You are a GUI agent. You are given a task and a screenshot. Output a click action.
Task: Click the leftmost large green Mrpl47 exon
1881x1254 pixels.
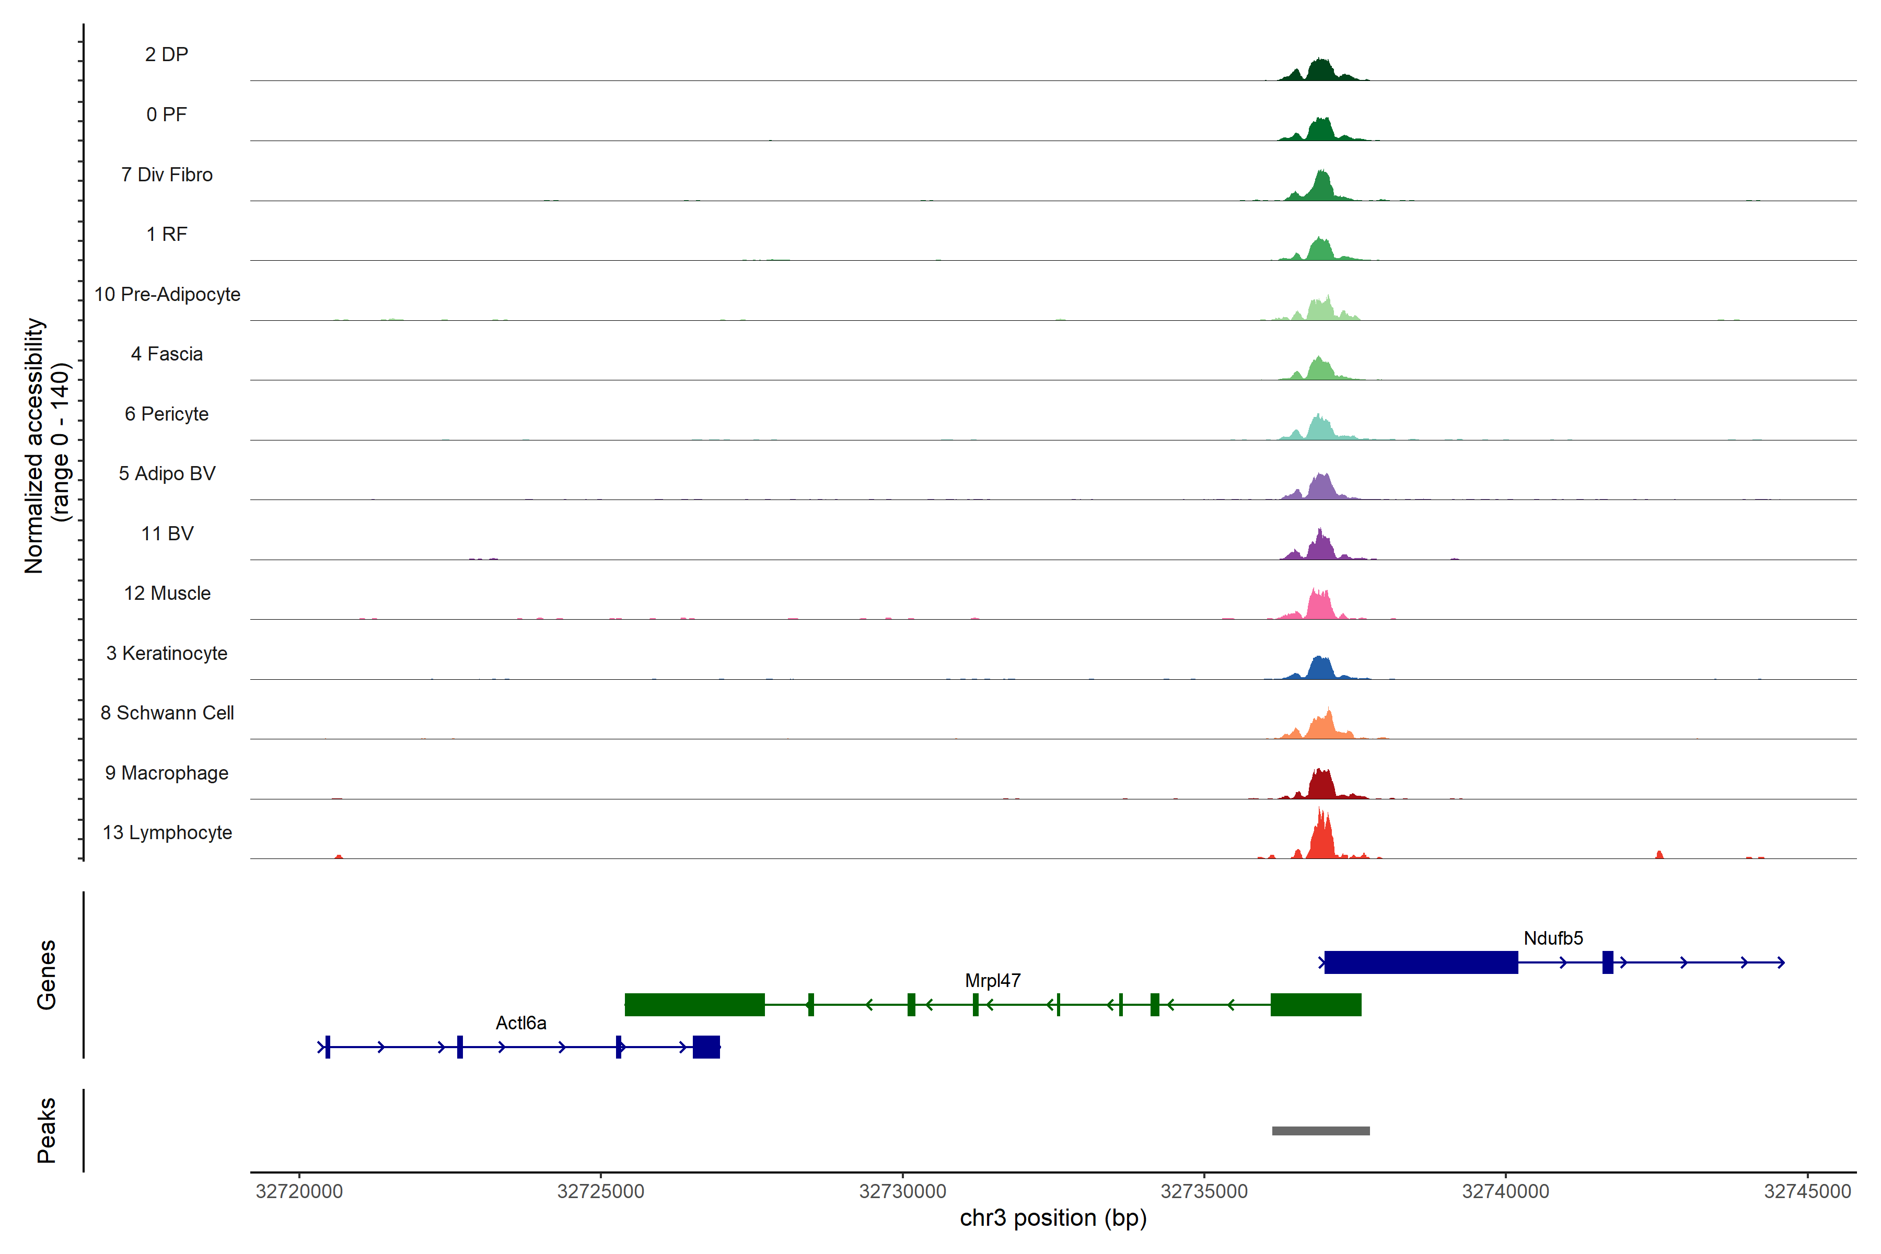click(x=694, y=1004)
